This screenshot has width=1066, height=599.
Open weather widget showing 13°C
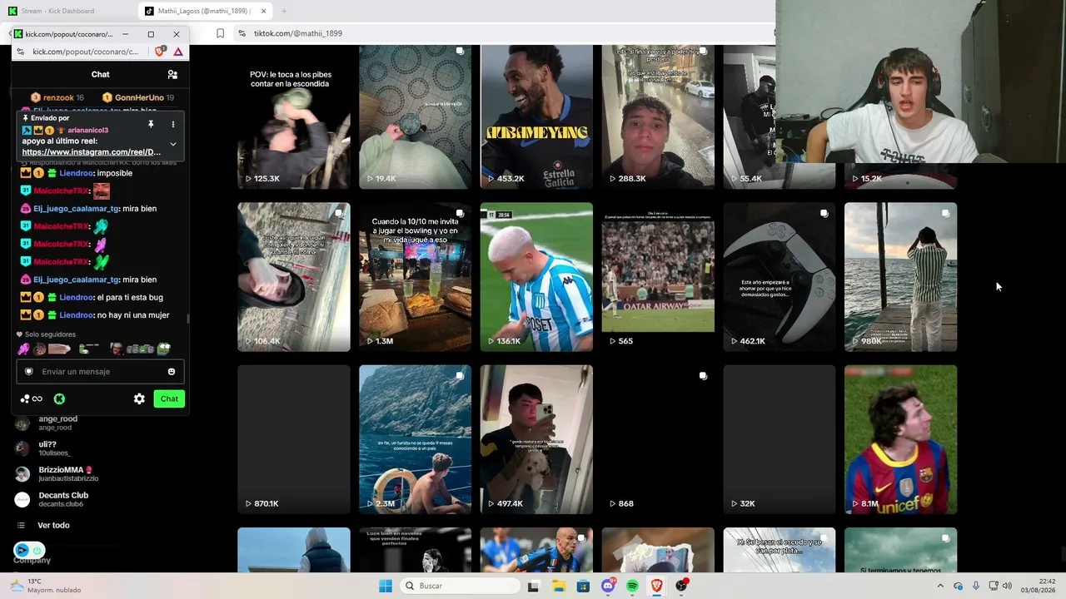[46, 586]
